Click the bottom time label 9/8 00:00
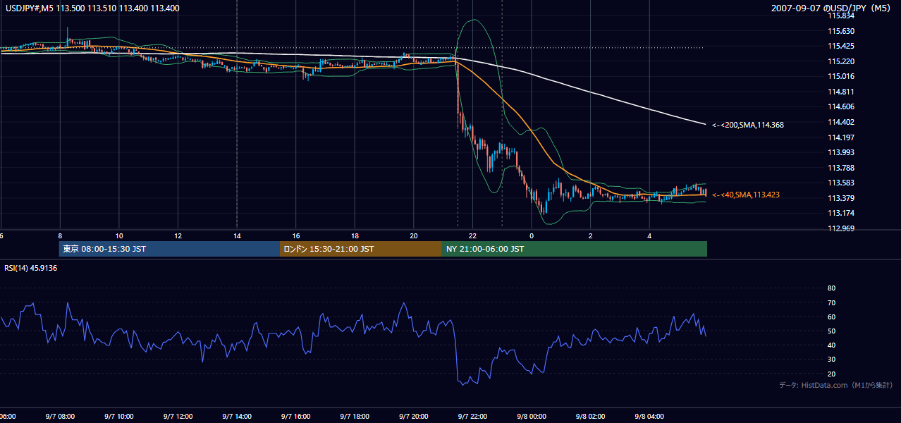The image size is (901, 423). pyautogui.click(x=532, y=416)
